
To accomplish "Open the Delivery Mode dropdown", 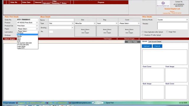I will click(187, 20).
